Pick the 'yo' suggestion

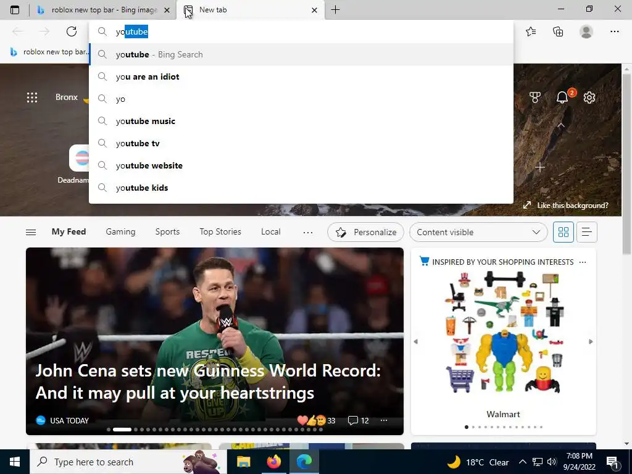pos(301,99)
